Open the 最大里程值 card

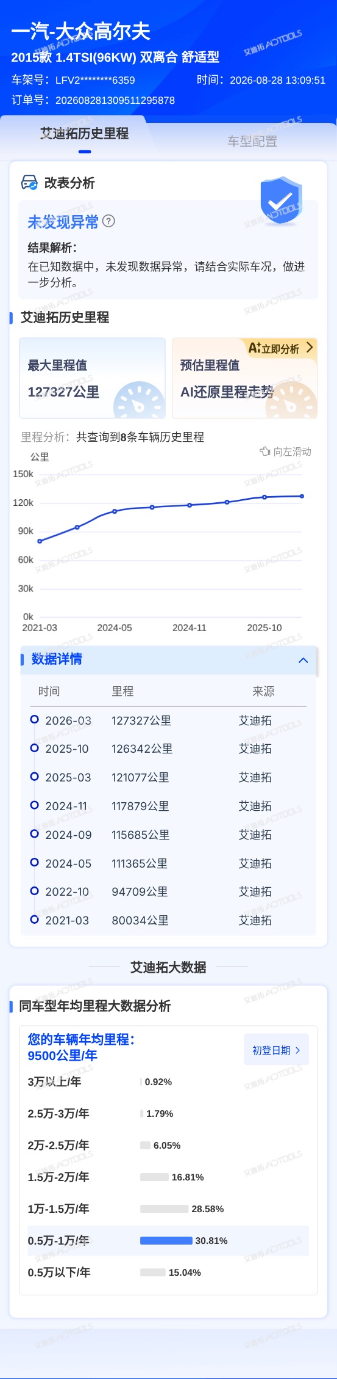pyautogui.click(x=92, y=378)
